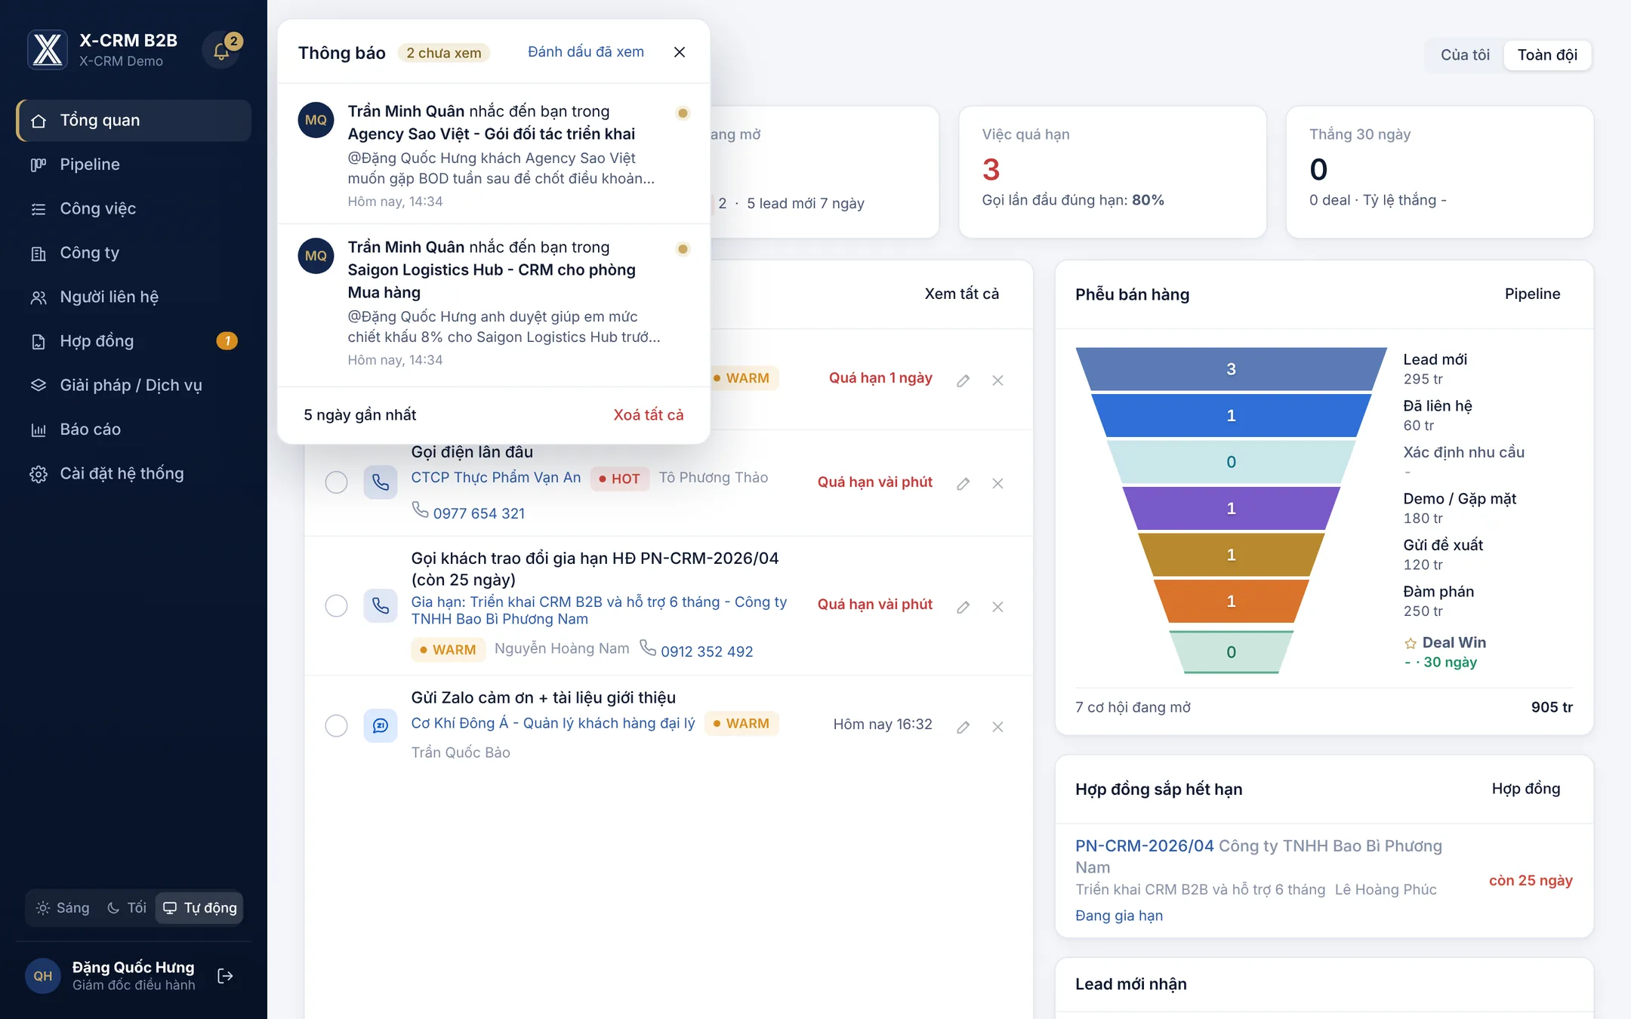Click the Đàm phán orange funnel segment
The image size is (1631, 1019).
(1231, 602)
